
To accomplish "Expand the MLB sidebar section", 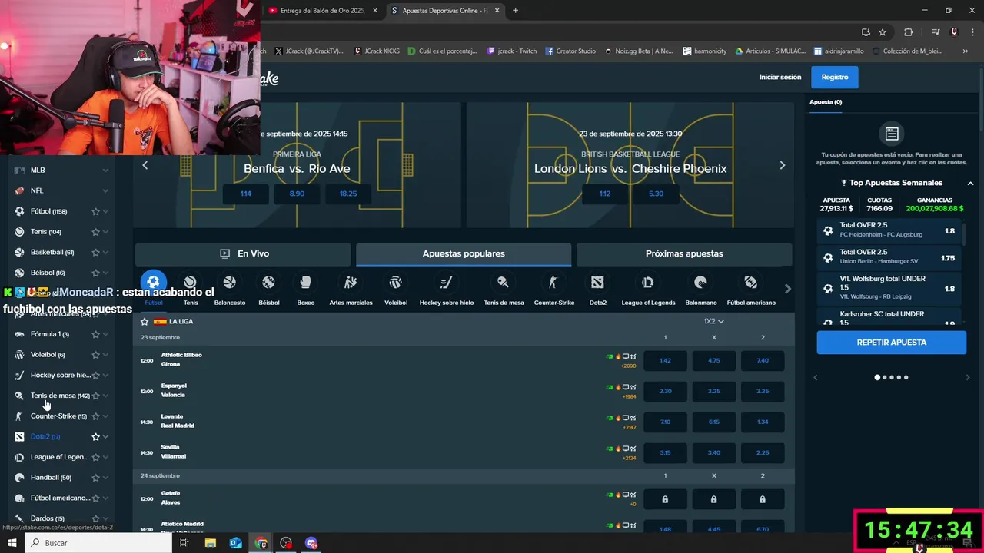I will tap(105, 171).
